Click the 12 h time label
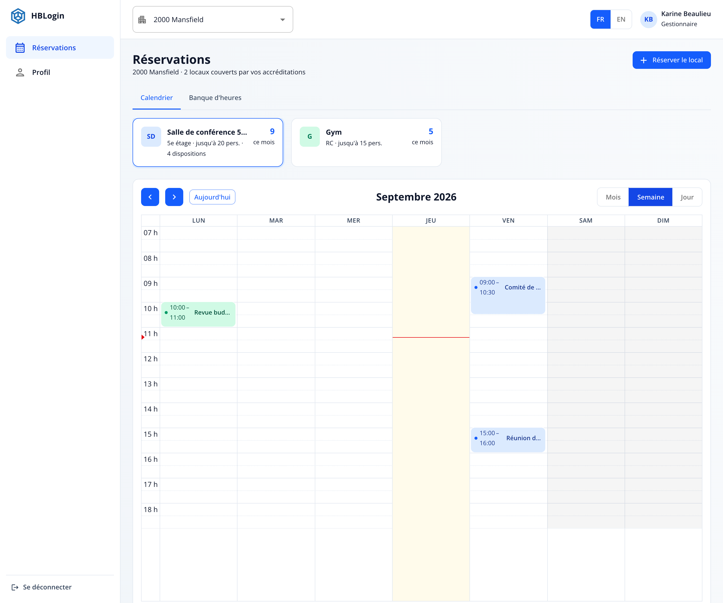 (x=150, y=359)
